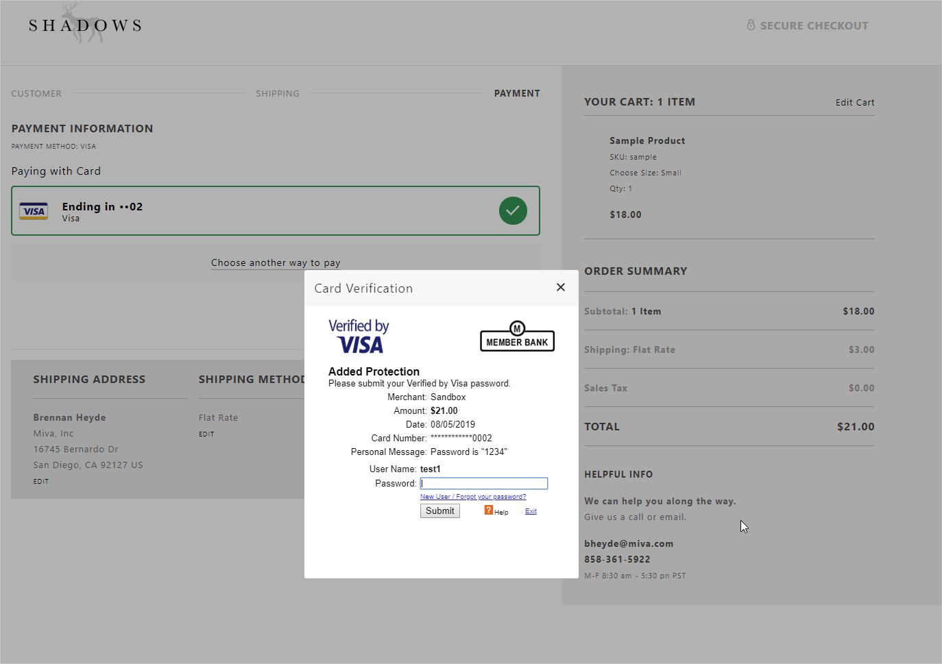
Task: Switch to the Customer checkout step
Action: (36, 93)
